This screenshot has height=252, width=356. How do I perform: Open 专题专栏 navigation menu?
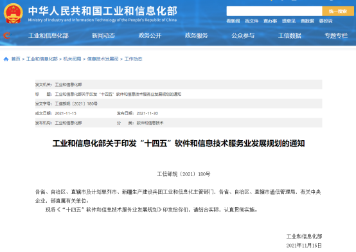336,35
